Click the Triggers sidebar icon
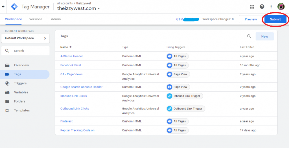The image size is (289, 148). pyautogui.click(x=7, y=83)
